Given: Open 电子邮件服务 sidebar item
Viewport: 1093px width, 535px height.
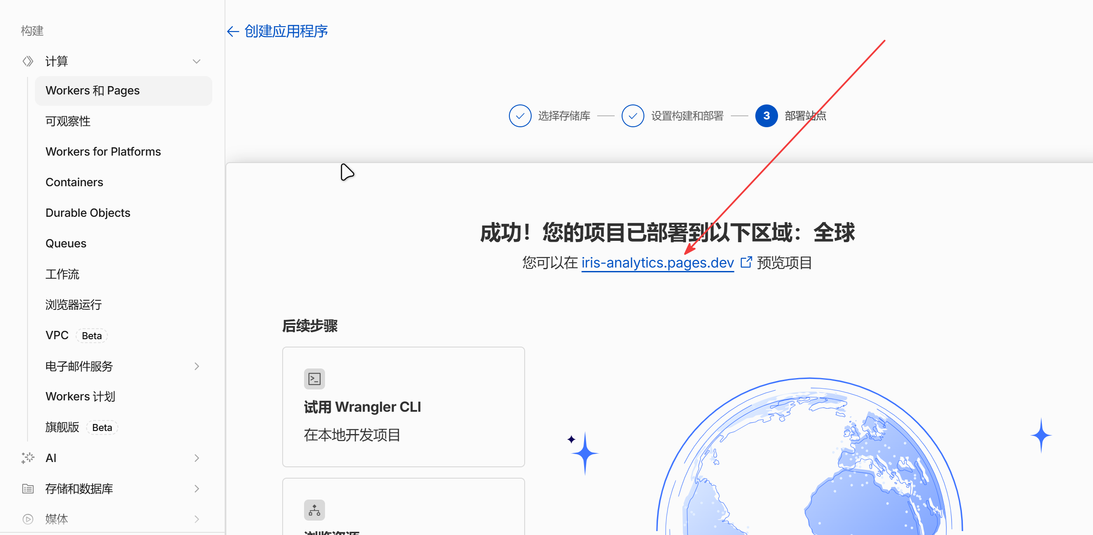Looking at the screenshot, I should pos(79,366).
